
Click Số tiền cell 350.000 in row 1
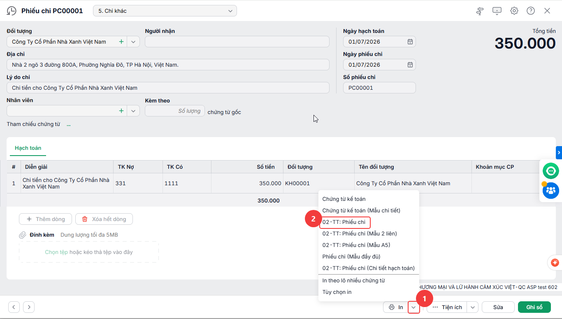click(x=247, y=184)
